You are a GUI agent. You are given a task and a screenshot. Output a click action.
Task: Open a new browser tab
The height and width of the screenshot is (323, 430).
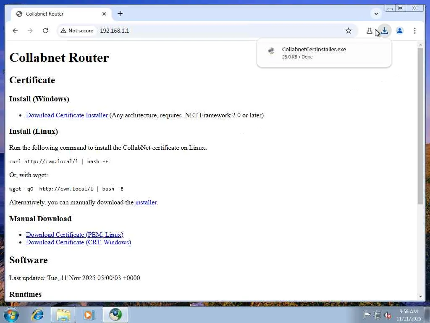[120, 13]
